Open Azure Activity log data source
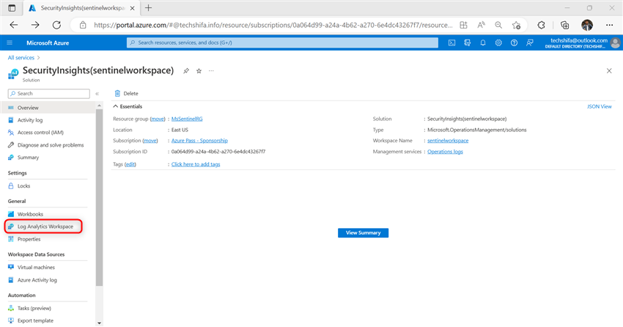Image resolution: width=623 pixels, height=327 pixels. [x=48, y=280]
